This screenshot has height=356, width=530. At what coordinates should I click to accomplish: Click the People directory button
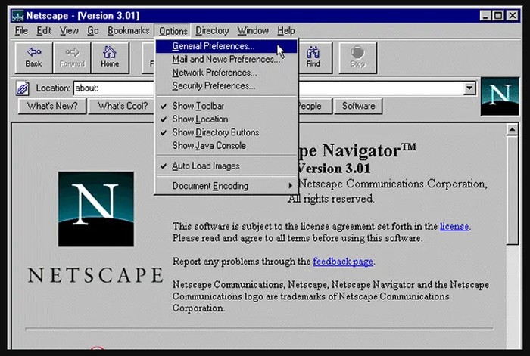[x=315, y=106]
